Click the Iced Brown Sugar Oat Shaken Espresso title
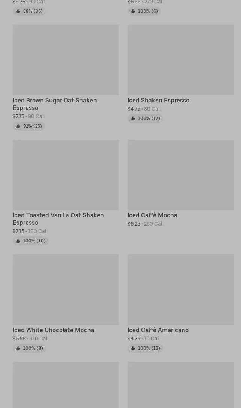 [55, 104]
